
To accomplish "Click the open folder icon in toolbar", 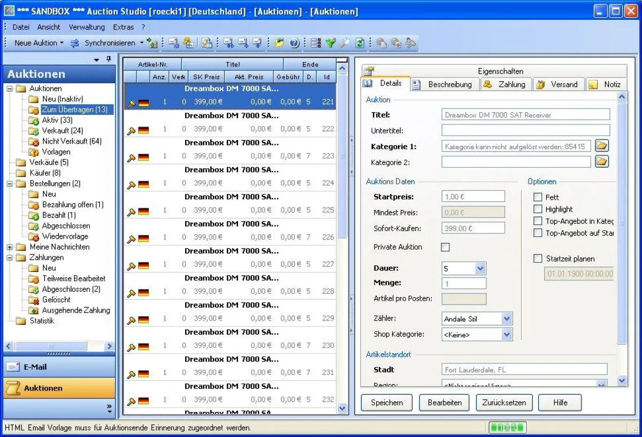I will coord(279,43).
